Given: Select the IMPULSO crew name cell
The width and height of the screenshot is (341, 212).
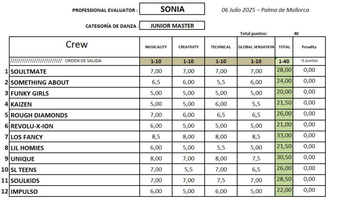Looking at the screenshot, I should click(75, 192).
